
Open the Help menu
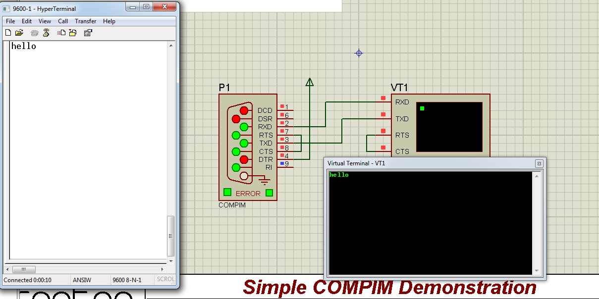coord(109,21)
